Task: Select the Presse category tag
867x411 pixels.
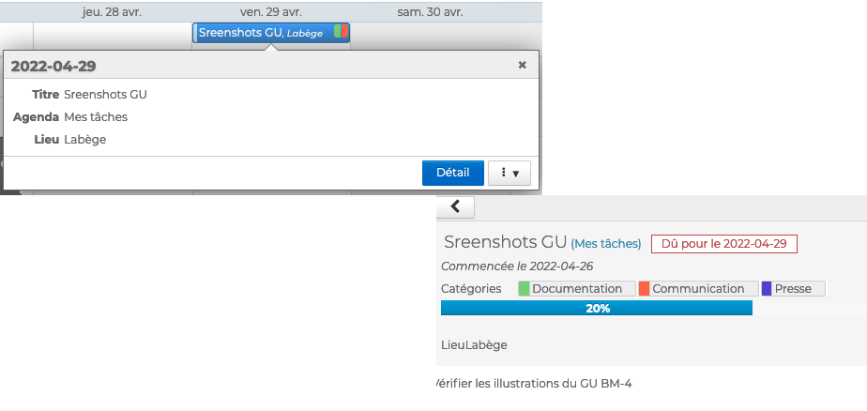Action: pos(794,289)
